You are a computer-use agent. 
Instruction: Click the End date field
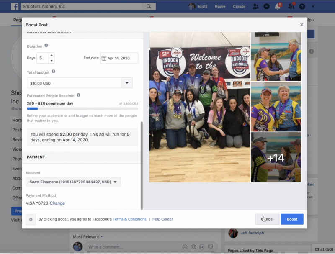point(119,58)
